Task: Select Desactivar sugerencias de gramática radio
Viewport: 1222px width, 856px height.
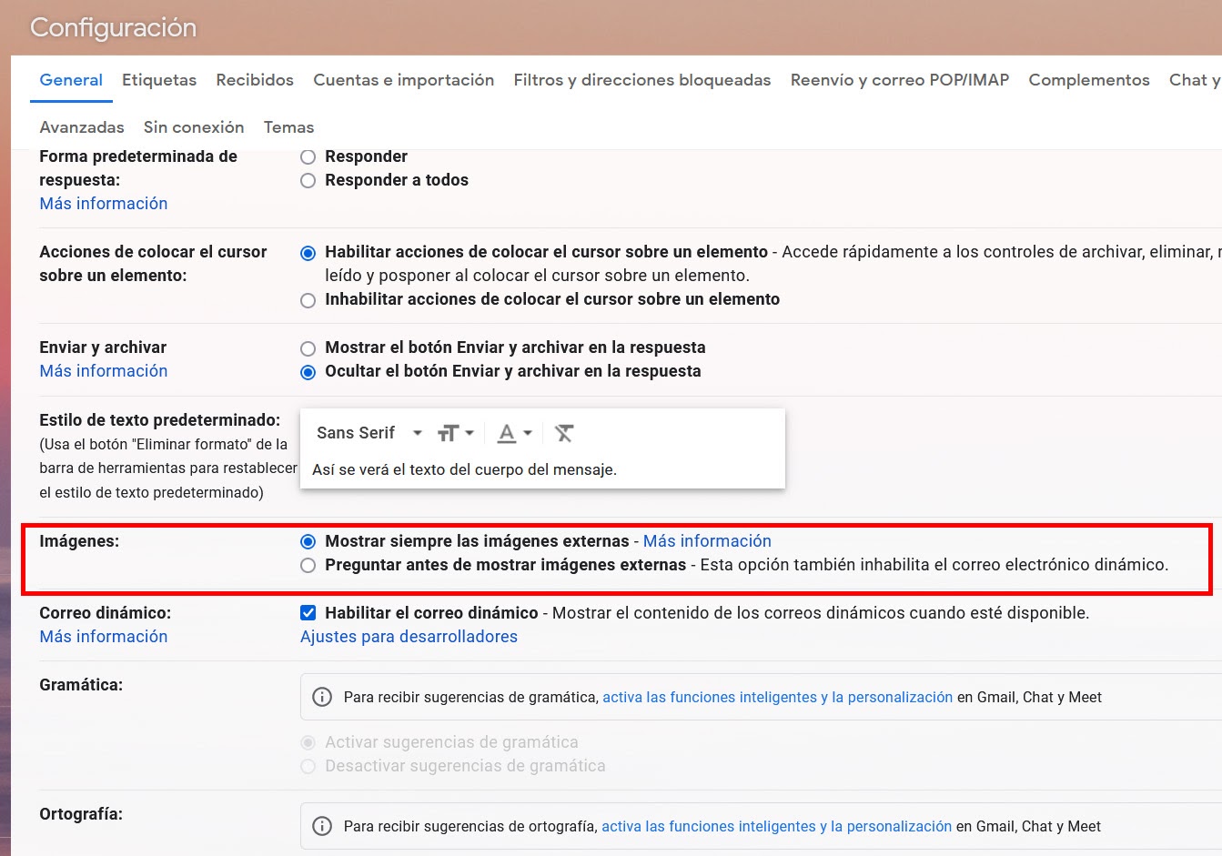Action: click(308, 766)
